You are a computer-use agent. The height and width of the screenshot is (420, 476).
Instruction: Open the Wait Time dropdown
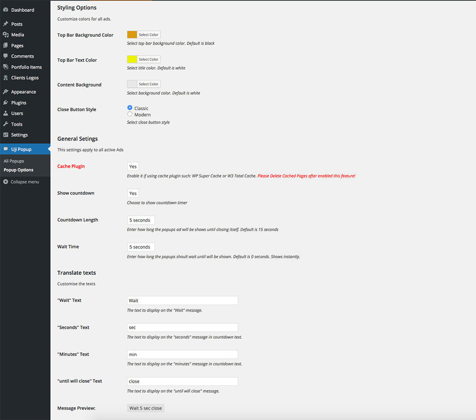[x=141, y=247]
